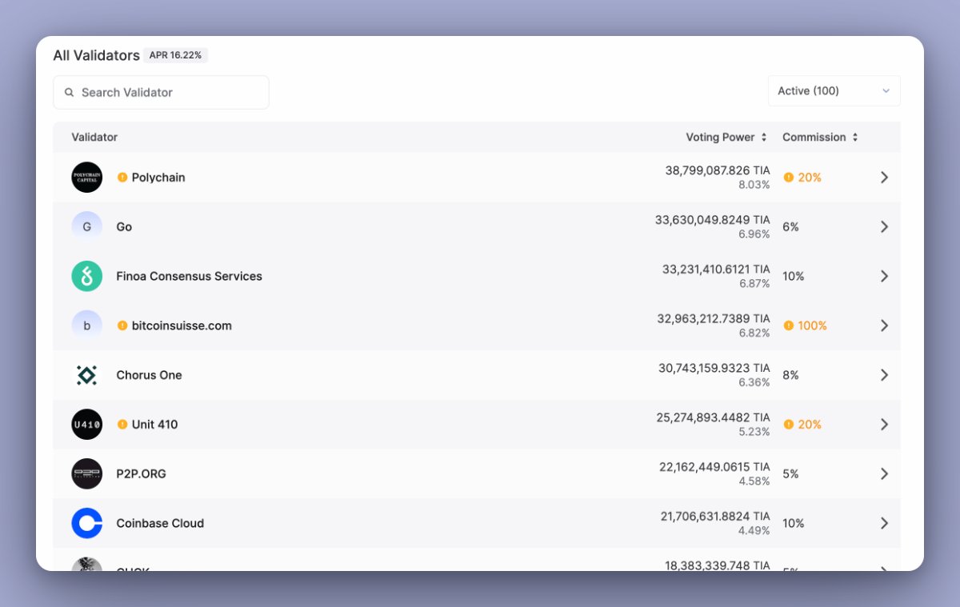Viewport: 960px width, 607px height.
Task: Expand Polychain row chevron
Action: [x=884, y=178]
